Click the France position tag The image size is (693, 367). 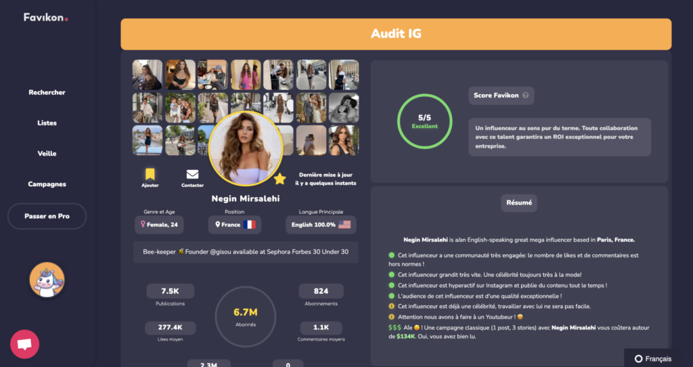coord(234,225)
